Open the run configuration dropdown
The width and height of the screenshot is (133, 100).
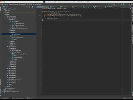tap(114, 4)
